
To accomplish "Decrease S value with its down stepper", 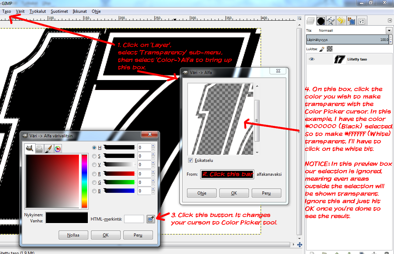I will tap(153, 158).
